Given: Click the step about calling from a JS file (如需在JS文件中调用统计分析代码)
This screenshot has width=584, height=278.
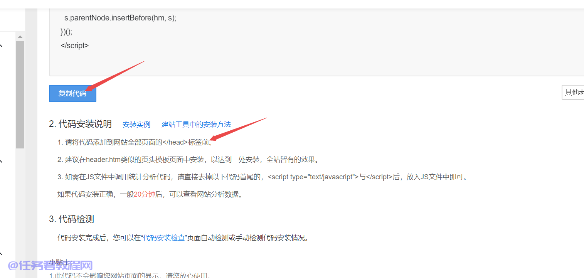Looking at the screenshot, I should coord(262,177).
